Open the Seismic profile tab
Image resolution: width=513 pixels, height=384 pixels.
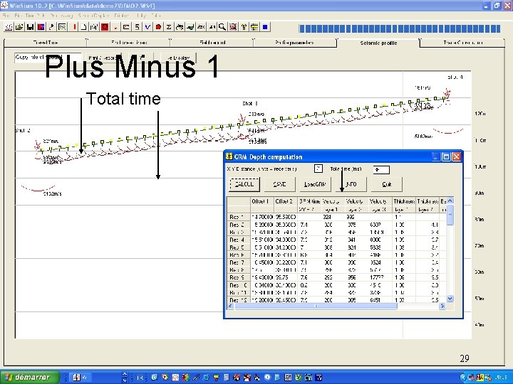coord(378,43)
